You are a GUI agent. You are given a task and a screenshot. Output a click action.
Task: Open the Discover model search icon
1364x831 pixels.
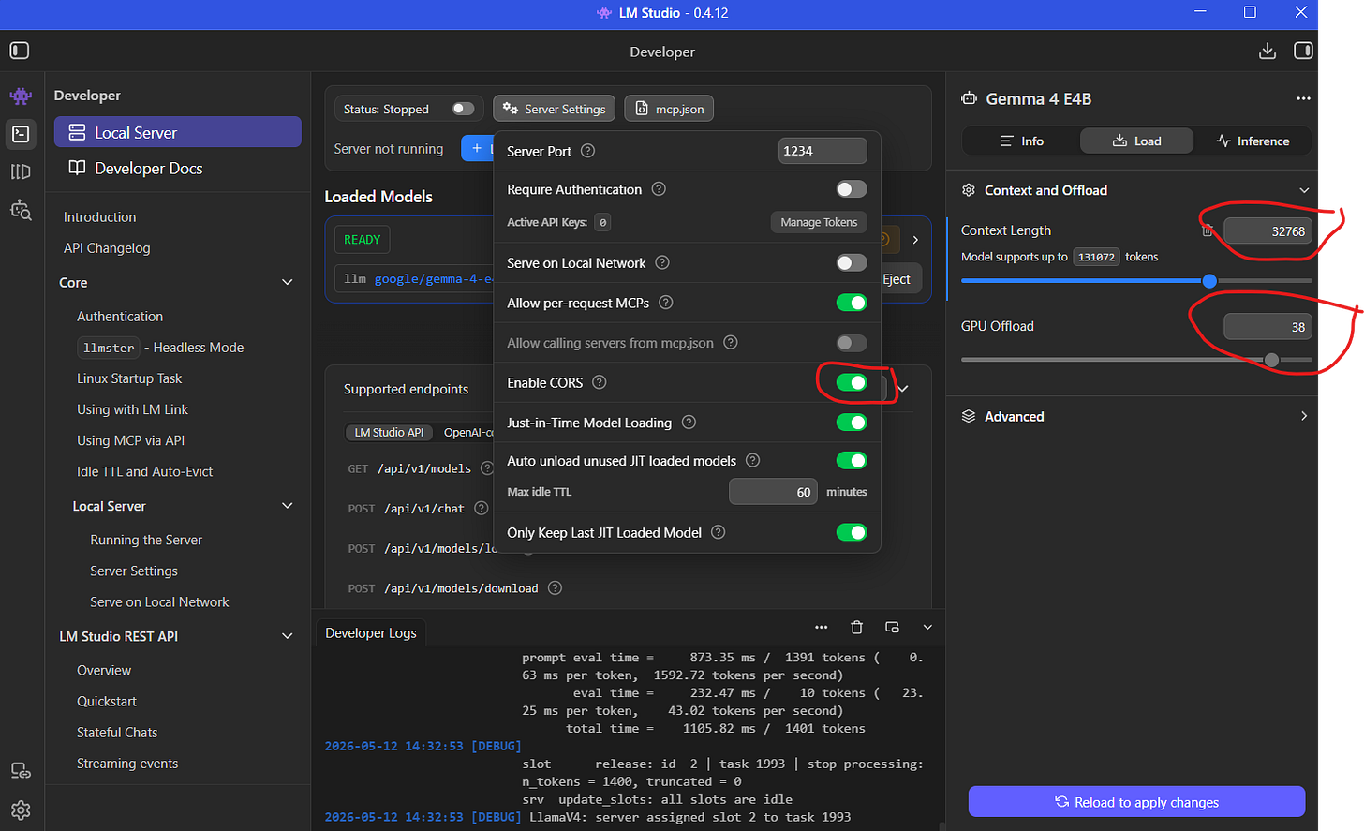coord(21,210)
